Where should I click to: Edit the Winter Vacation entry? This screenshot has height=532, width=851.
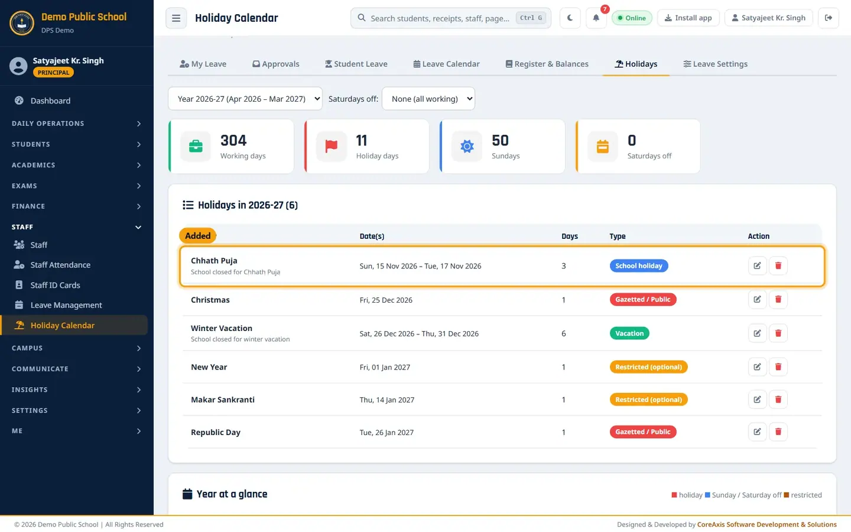(757, 333)
